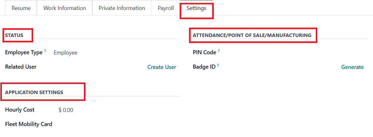The image size is (373, 137).
Task: Go to the Private Information tab
Action: point(122,8)
